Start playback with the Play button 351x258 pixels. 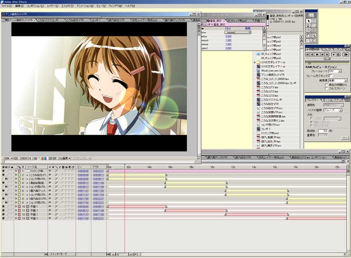[317, 54]
